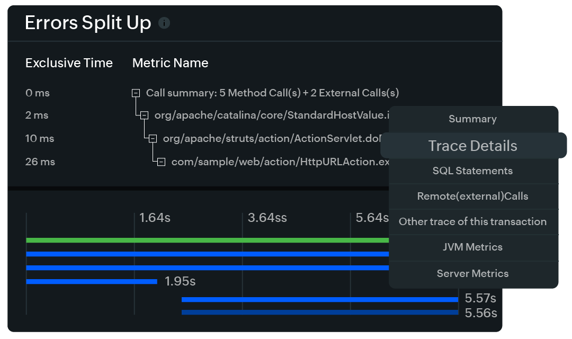Collapse the Call summary tree node
This screenshot has width=572, height=339.
pos(136,93)
